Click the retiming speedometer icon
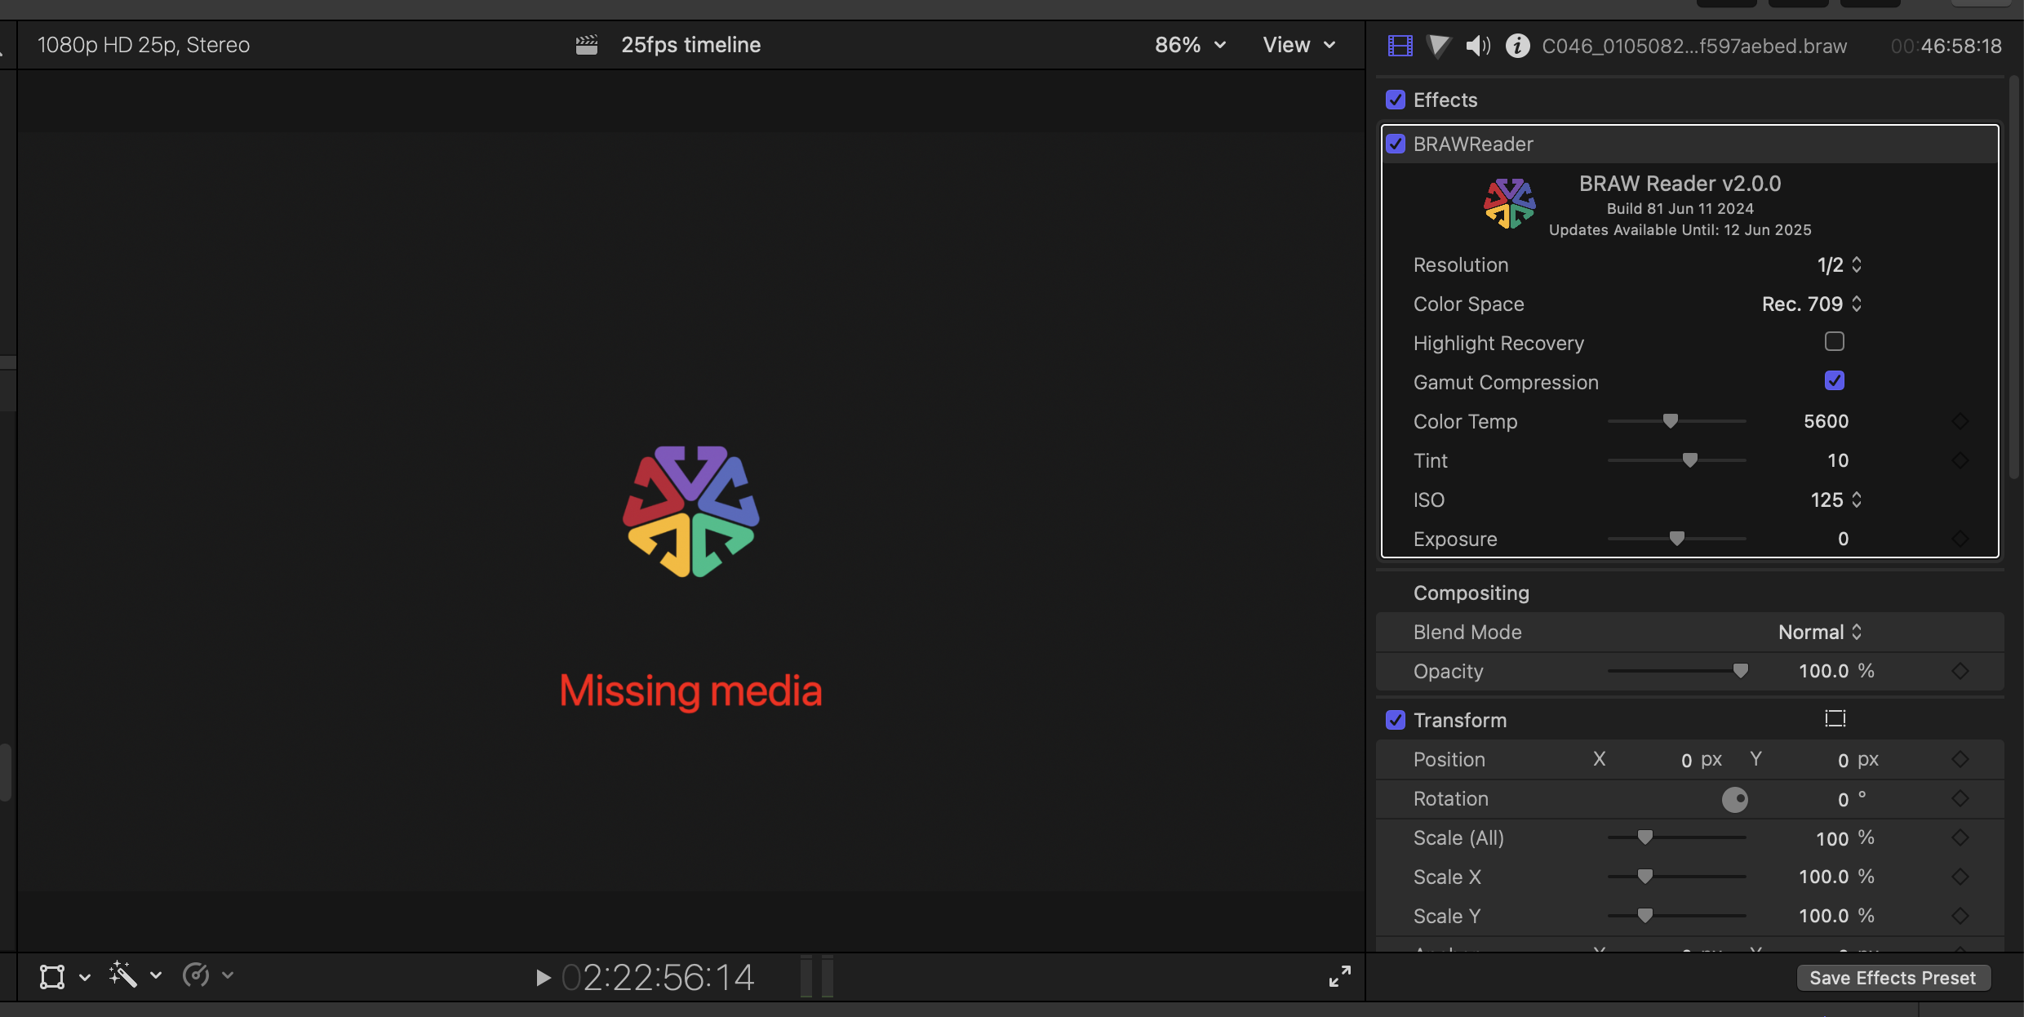The image size is (2024, 1017). pyautogui.click(x=196, y=975)
